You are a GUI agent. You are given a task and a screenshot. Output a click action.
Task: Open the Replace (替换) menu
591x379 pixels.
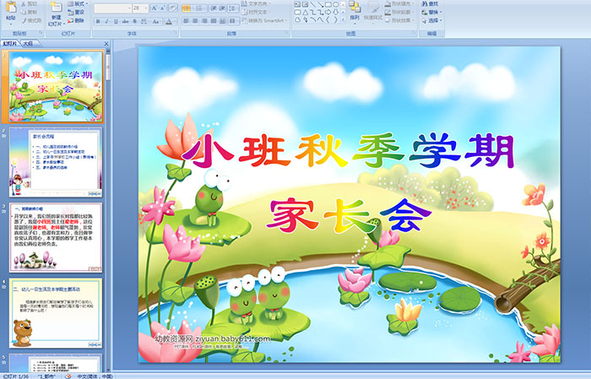pos(432,12)
